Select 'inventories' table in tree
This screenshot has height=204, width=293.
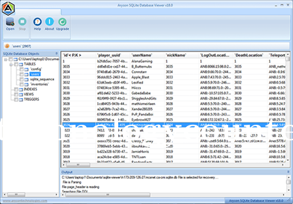coord(39,84)
